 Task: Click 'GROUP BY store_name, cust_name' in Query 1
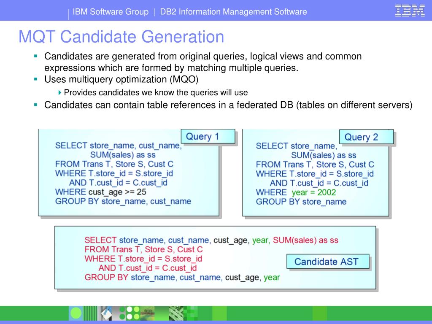(x=123, y=201)
